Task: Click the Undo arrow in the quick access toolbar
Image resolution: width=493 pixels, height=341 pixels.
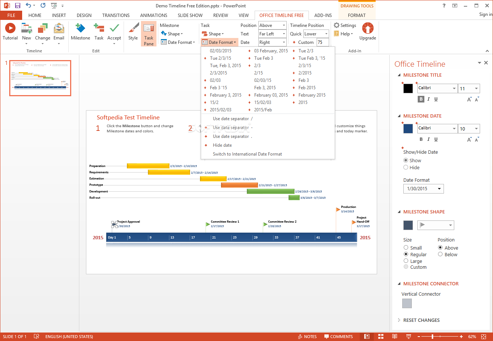Action: tap(28, 6)
